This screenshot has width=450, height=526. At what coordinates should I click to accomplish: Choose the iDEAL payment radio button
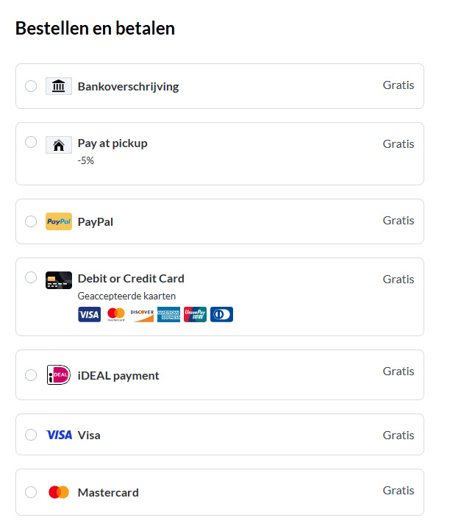click(x=31, y=375)
